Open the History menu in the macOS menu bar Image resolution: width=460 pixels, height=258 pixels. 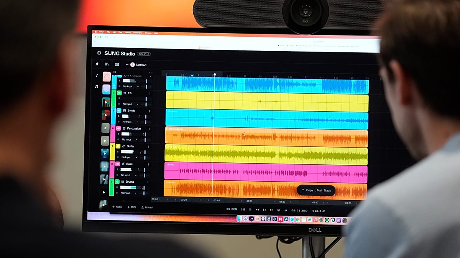click(x=128, y=32)
